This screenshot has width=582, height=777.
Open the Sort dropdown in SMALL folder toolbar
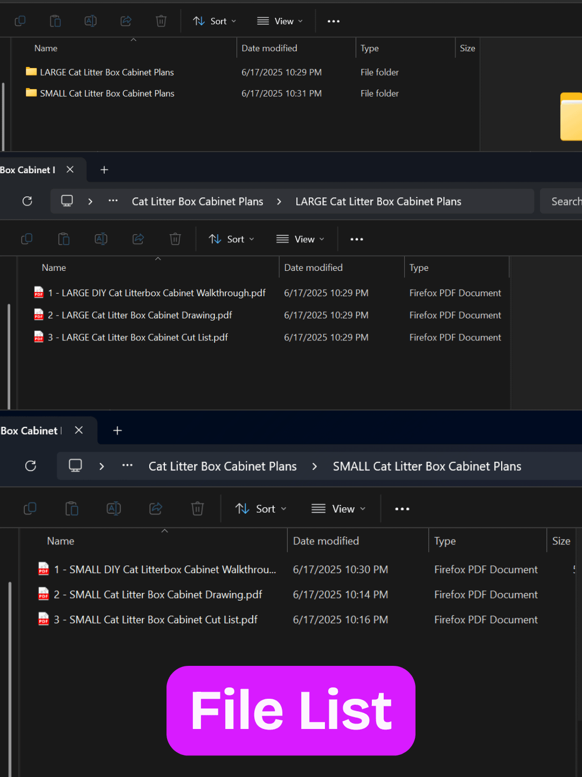click(x=261, y=509)
